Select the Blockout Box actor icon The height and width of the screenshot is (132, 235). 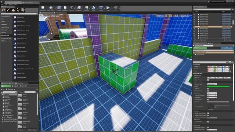pyautogui.click(x=15, y=17)
